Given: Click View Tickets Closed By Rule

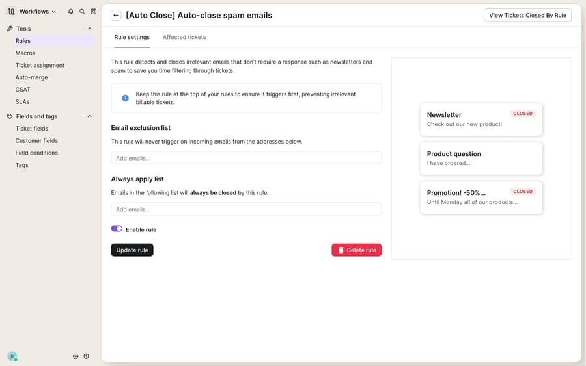Looking at the screenshot, I should point(527,16).
